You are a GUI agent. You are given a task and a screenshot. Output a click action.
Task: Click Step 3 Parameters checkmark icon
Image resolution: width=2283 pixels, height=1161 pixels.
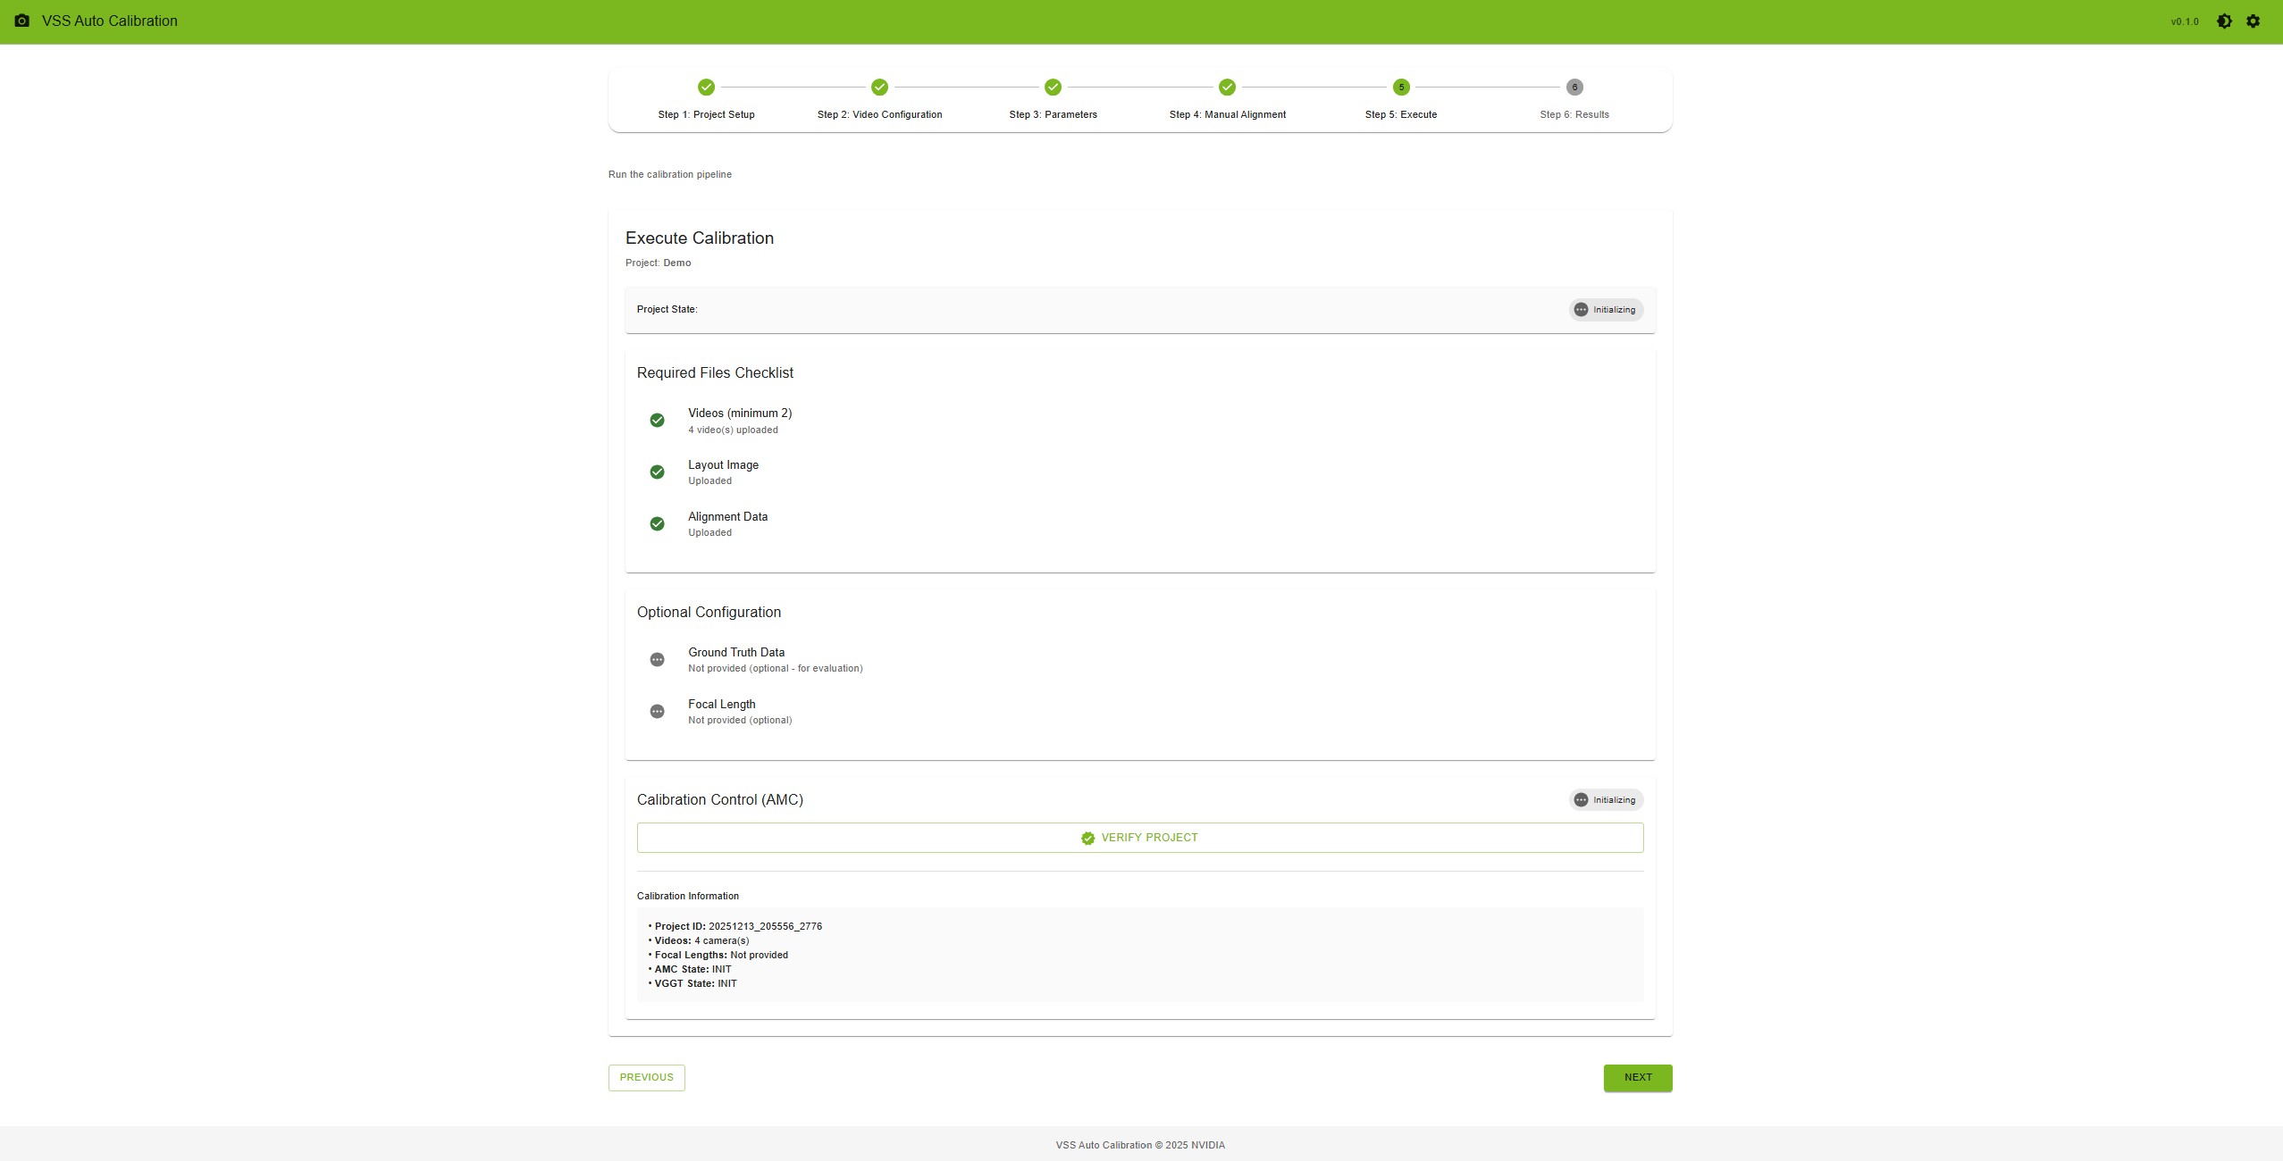[1053, 88]
